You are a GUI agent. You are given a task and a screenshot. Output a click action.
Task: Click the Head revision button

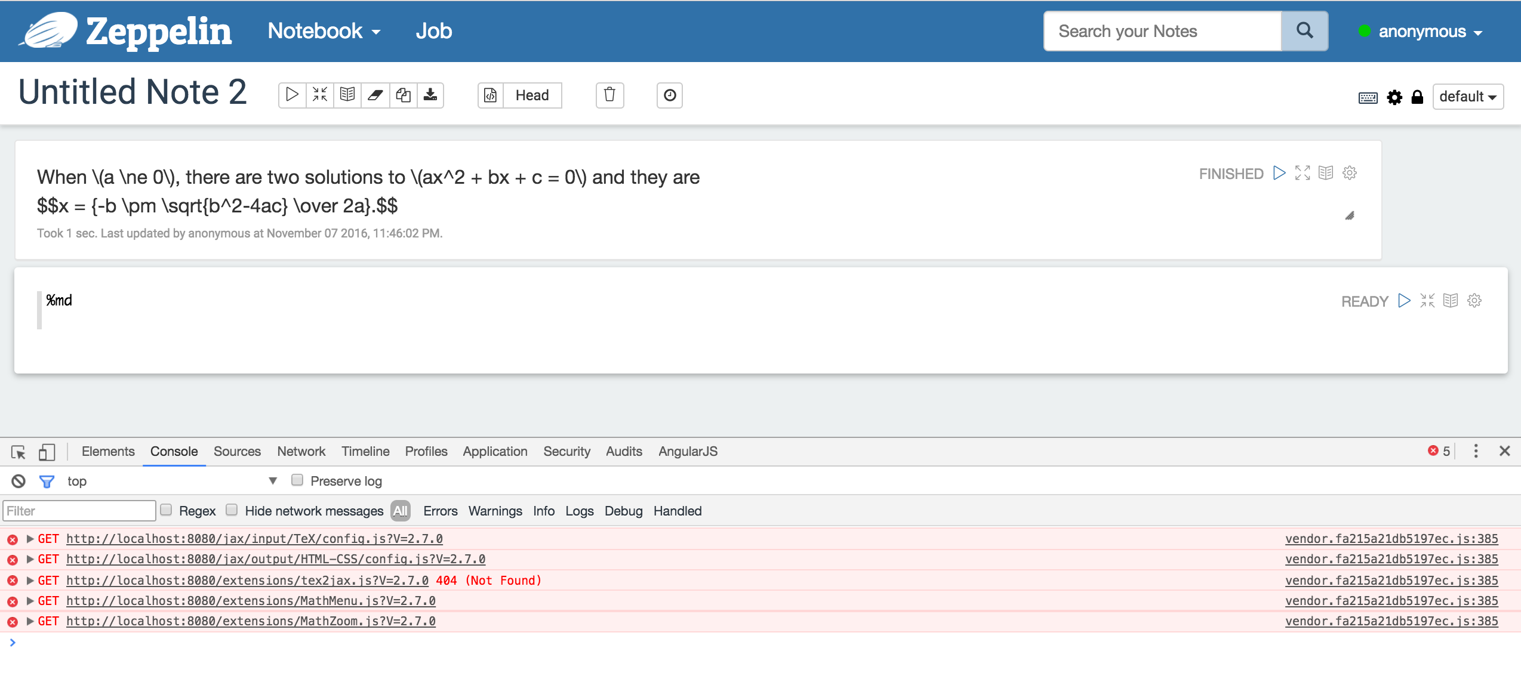[x=532, y=95]
